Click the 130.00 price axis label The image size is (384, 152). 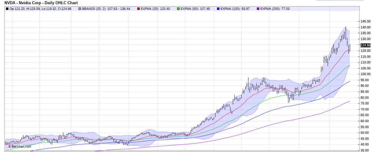pyautogui.click(x=365, y=39)
